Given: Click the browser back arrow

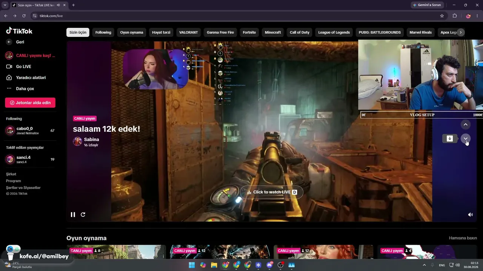Looking at the screenshot, I should coord(5,16).
